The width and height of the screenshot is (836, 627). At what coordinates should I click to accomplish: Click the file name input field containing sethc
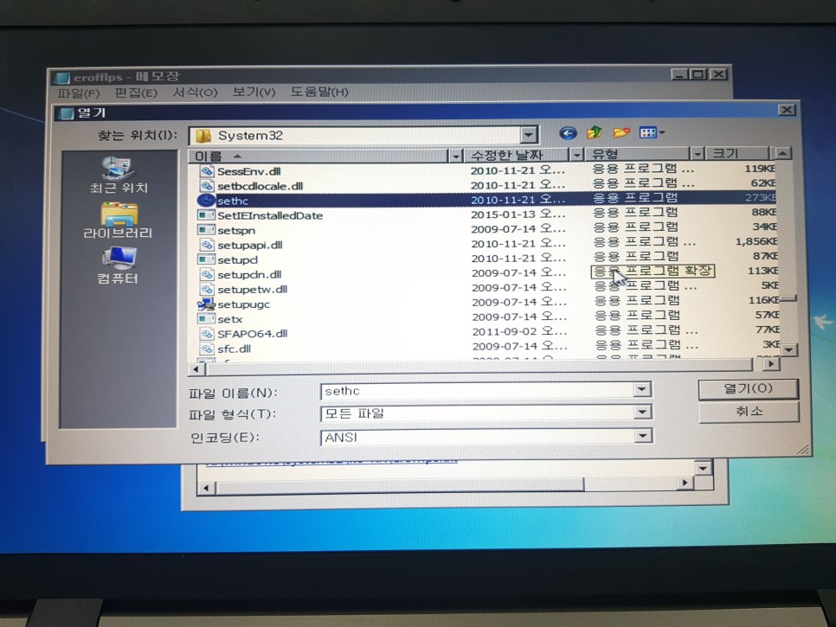[478, 391]
